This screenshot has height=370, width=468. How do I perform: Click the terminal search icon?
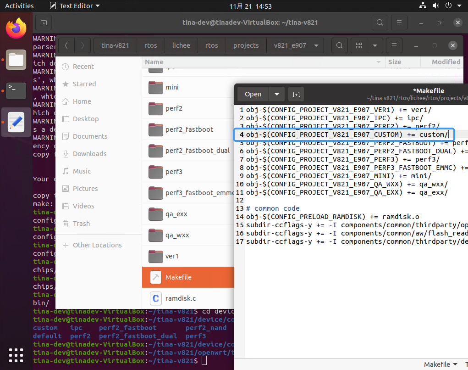pyautogui.click(x=379, y=22)
